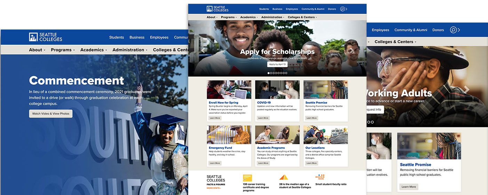
Task: Select the last carousel dot in right window
Action: (372, 122)
